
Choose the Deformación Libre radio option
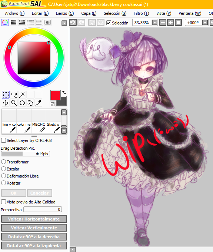(4, 176)
